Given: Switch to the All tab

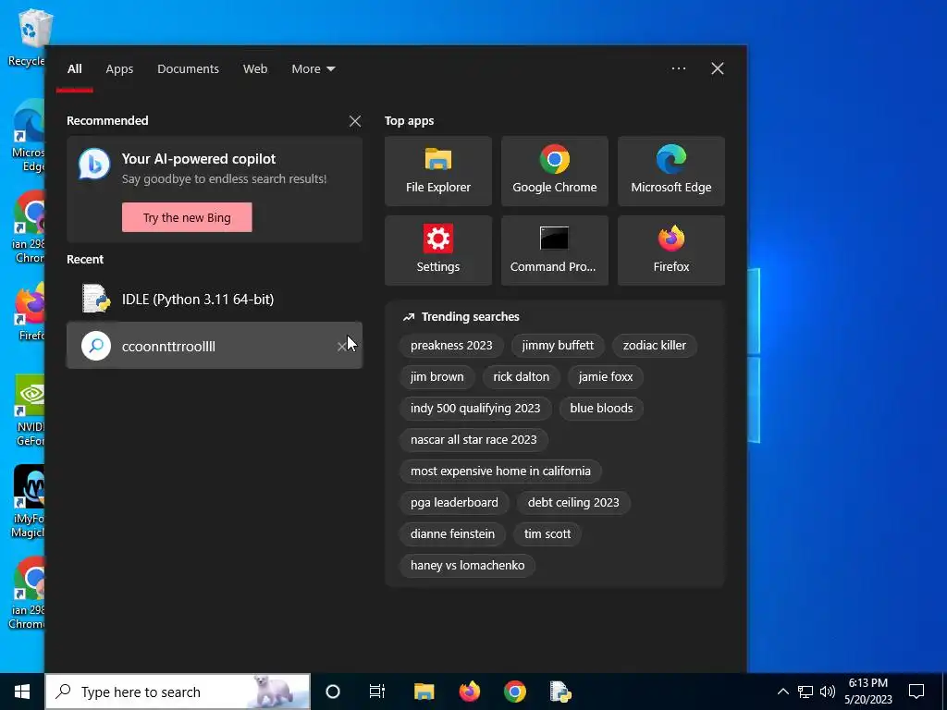Looking at the screenshot, I should click(74, 68).
